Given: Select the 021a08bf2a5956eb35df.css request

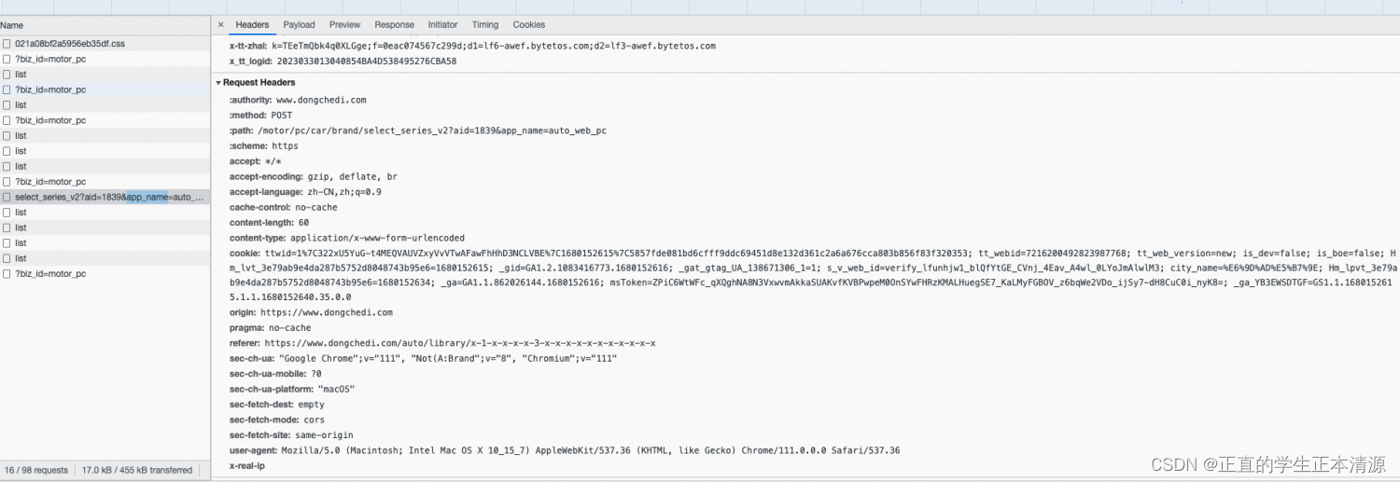Looking at the screenshot, I should 105,44.
